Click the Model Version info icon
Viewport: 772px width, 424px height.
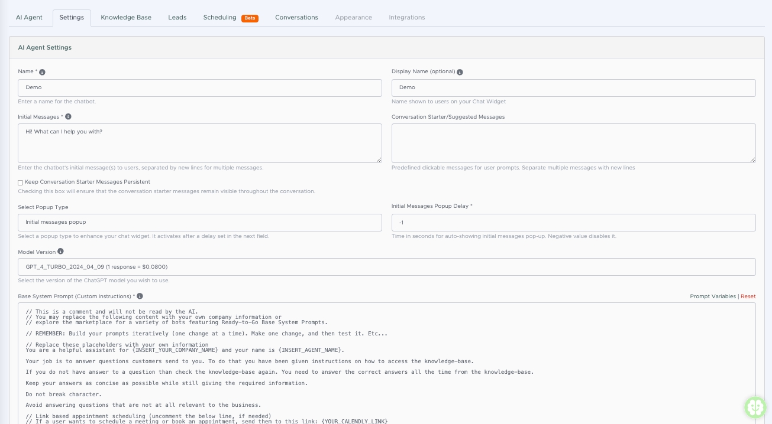tap(60, 252)
